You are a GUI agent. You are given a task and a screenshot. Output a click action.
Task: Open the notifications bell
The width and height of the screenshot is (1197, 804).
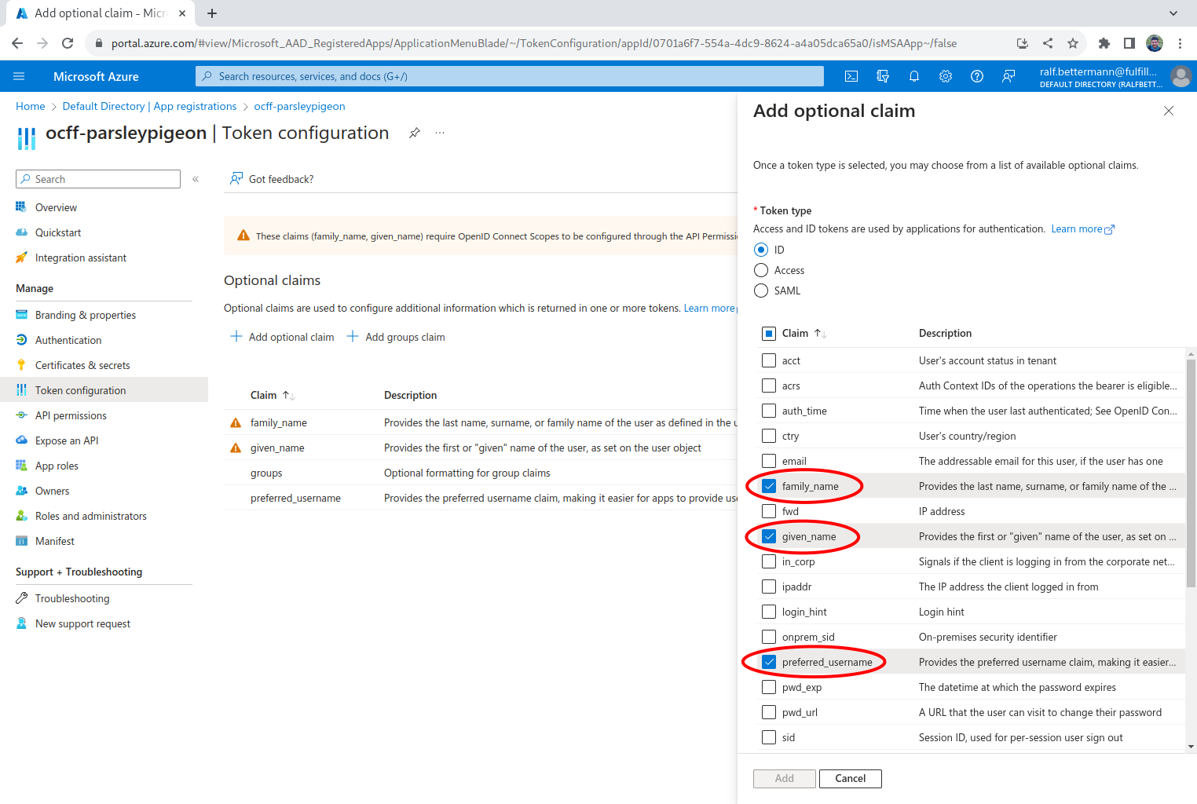click(x=914, y=76)
